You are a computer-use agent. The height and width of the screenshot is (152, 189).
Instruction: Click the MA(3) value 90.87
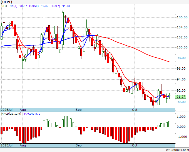(x=23, y=6)
